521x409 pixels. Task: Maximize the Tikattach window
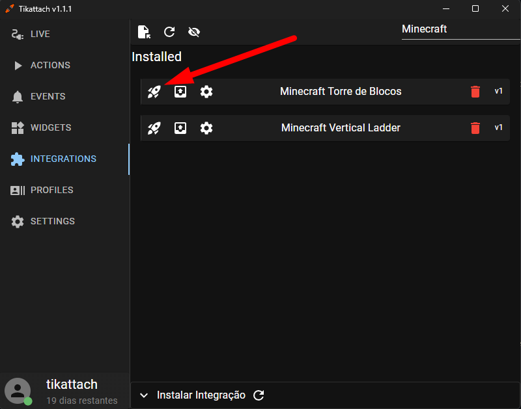[x=475, y=8]
